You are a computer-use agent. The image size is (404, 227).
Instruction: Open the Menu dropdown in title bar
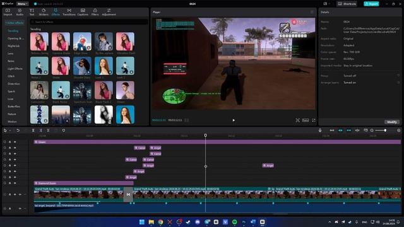coord(23,4)
